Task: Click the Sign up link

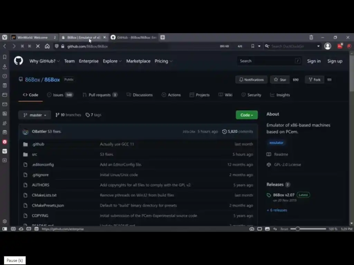Action: tap(335, 61)
